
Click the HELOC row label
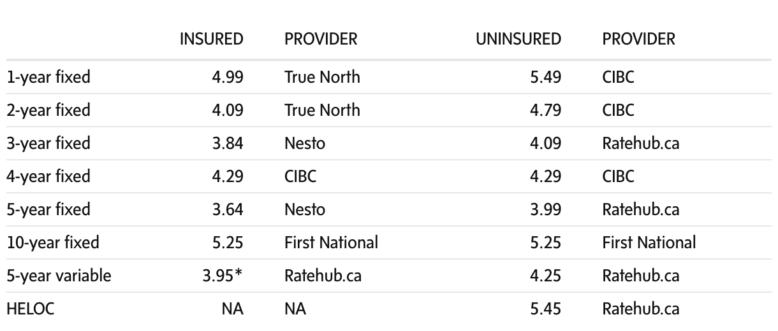click(x=22, y=309)
